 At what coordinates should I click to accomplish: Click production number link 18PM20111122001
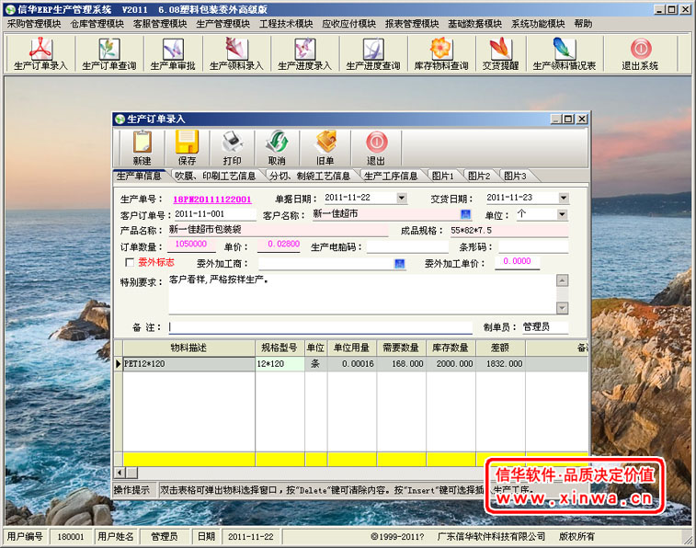(212, 200)
